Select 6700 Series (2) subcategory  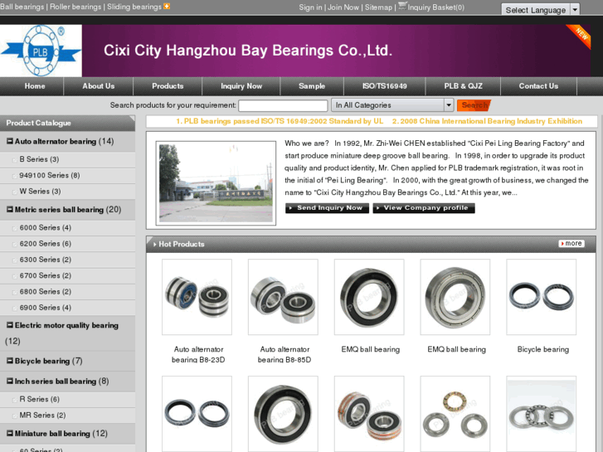46,275
